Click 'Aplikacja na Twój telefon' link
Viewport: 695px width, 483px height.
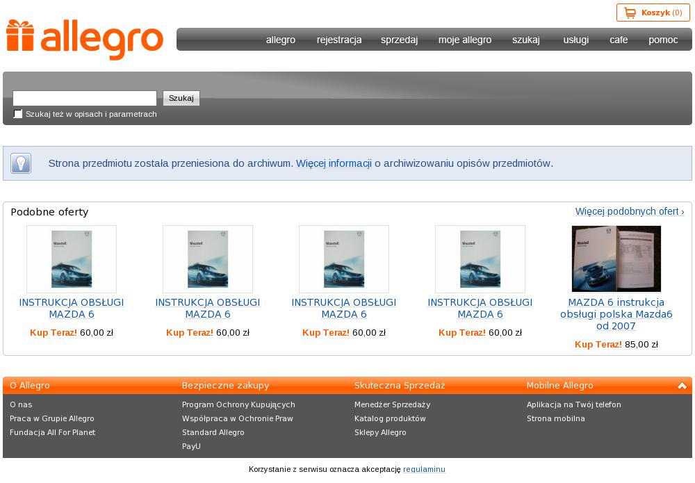tap(574, 404)
